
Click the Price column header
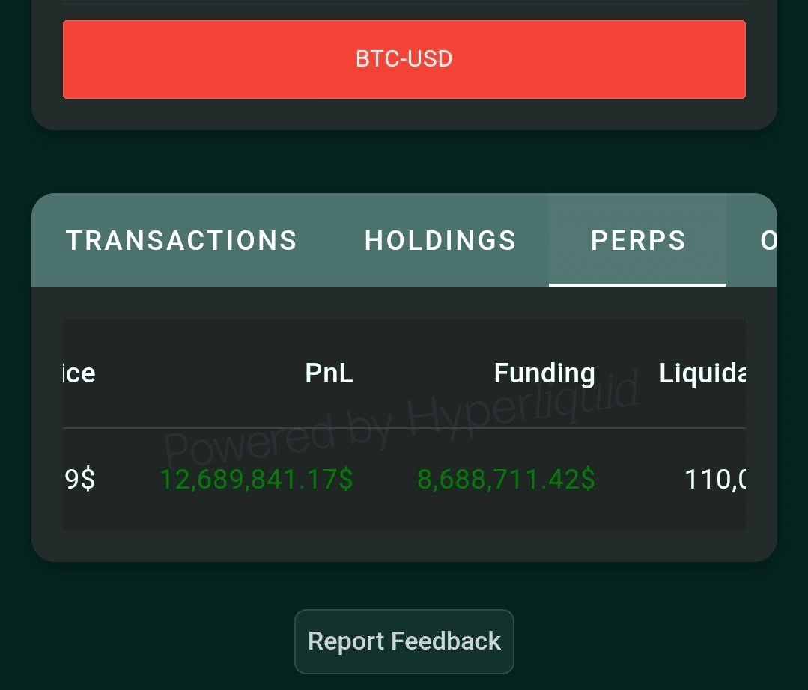coord(79,373)
